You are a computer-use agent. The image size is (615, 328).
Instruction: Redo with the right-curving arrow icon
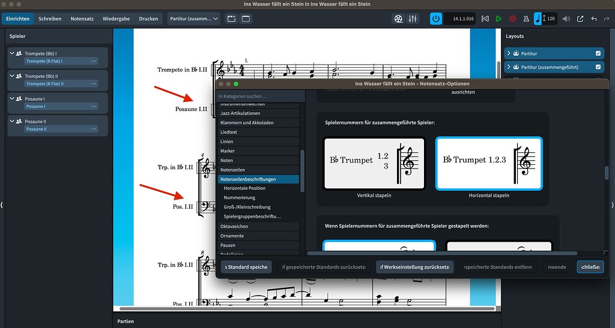click(607, 19)
